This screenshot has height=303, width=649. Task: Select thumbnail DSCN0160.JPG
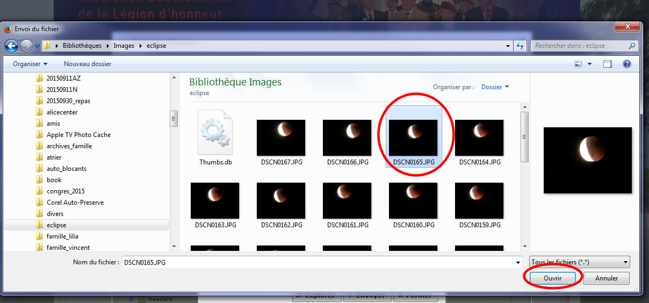413,200
